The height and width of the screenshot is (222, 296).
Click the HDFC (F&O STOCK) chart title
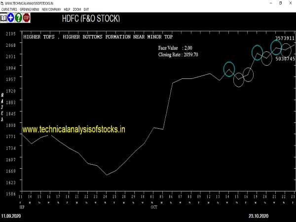coord(91,19)
